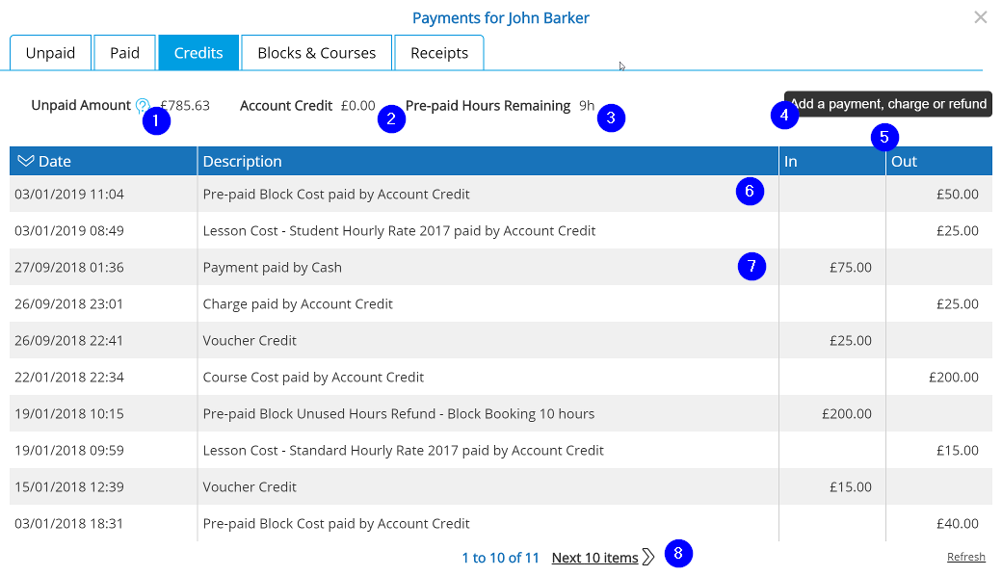Image resolution: width=1002 pixels, height=576 pixels.
Task: Click the £200.00 In amount
Action: pyautogui.click(x=847, y=414)
